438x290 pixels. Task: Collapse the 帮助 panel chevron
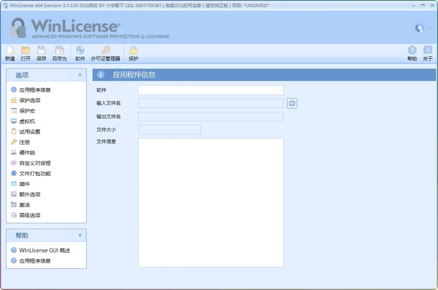click(x=80, y=235)
